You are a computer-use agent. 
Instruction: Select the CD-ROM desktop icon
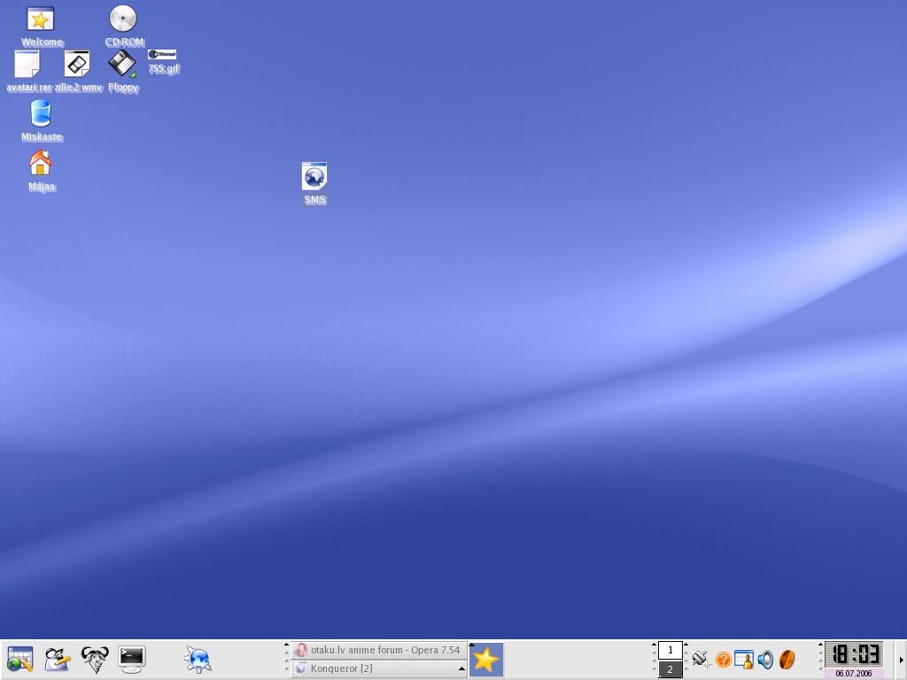[x=123, y=19]
